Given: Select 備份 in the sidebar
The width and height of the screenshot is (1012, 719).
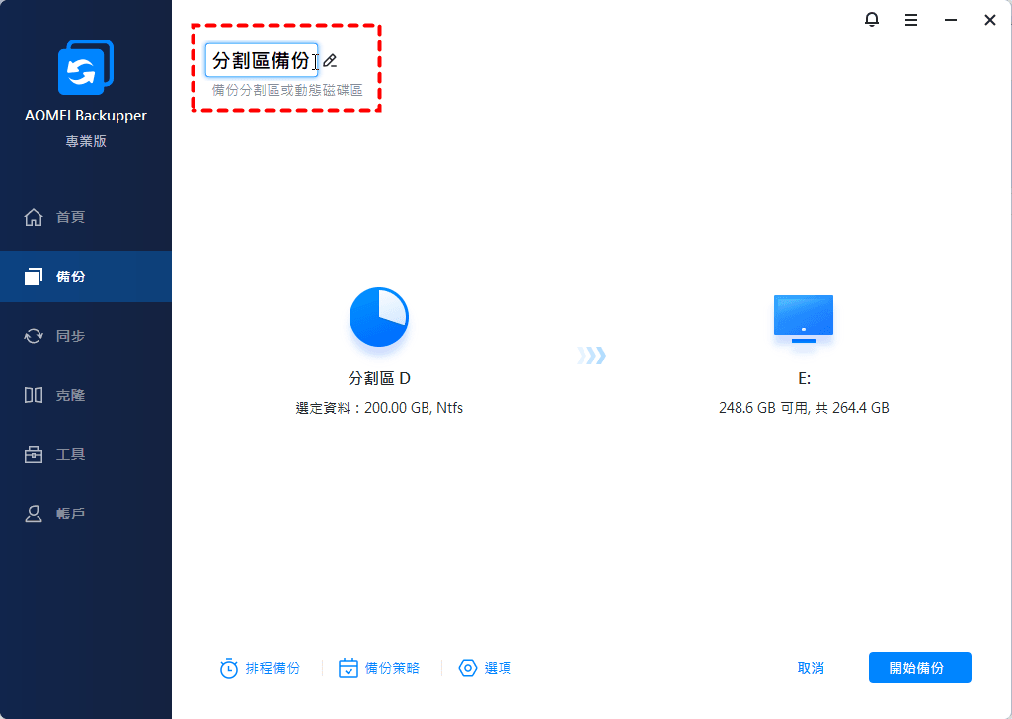Looking at the screenshot, I should tap(86, 277).
